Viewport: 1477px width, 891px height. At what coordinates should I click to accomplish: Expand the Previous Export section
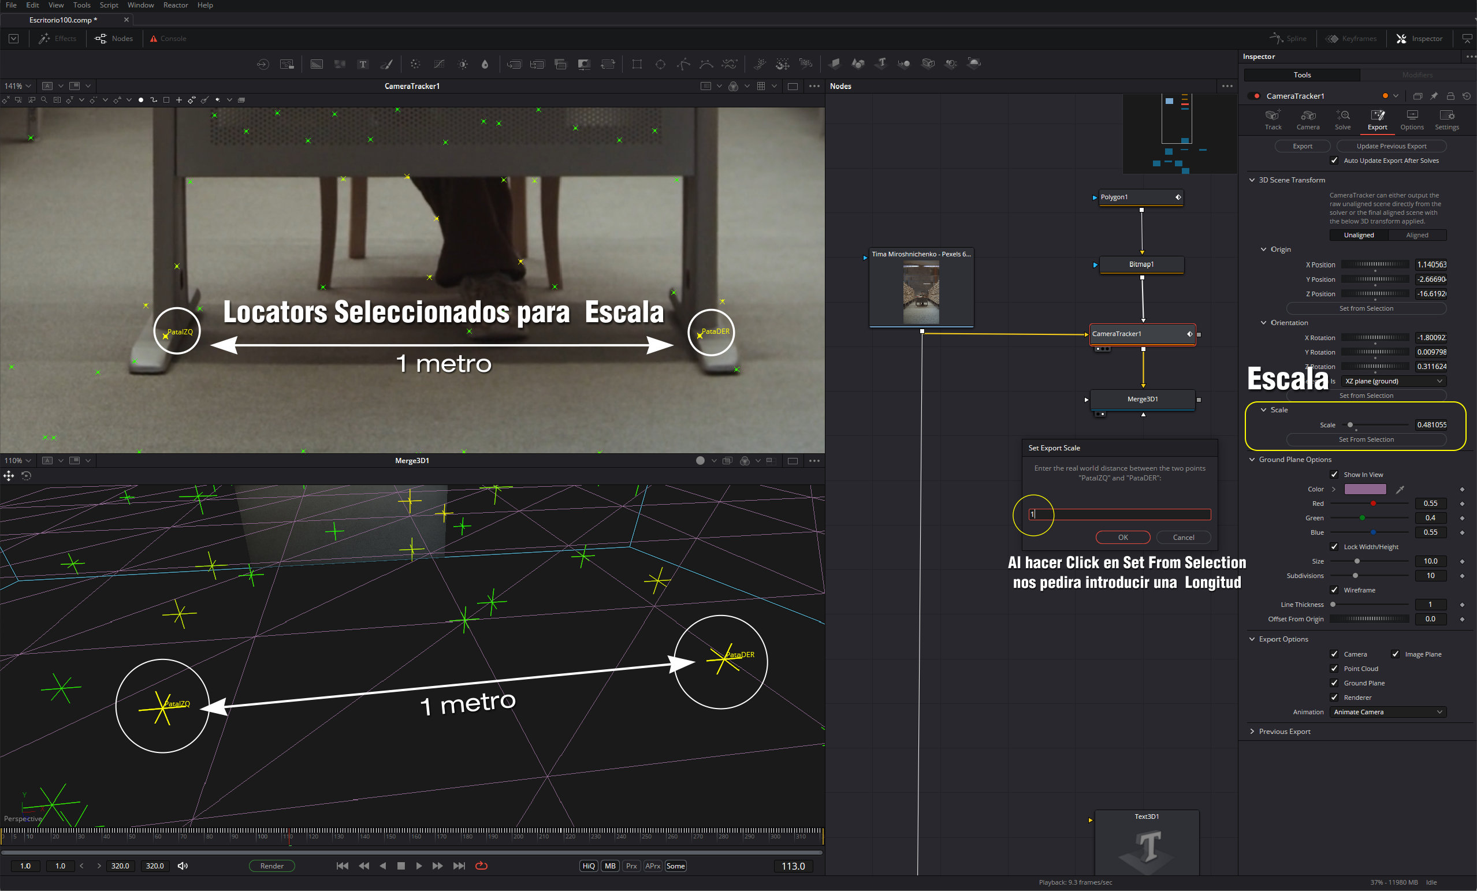pyautogui.click(x=1252, y=732)
